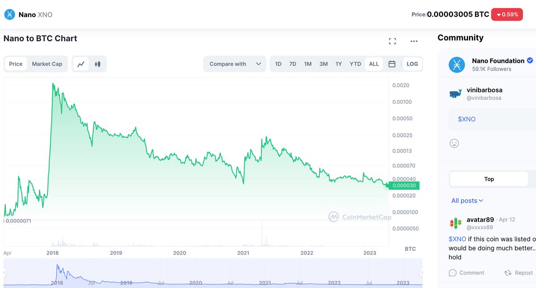536x288 pixels.
Task: Click the Community heading
Action: tap(461, 38)
